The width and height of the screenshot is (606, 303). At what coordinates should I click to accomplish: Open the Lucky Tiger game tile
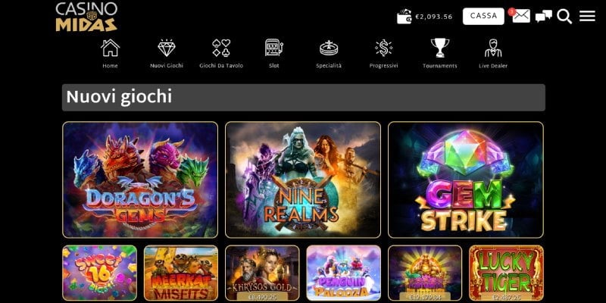click(x=506, y=273)
